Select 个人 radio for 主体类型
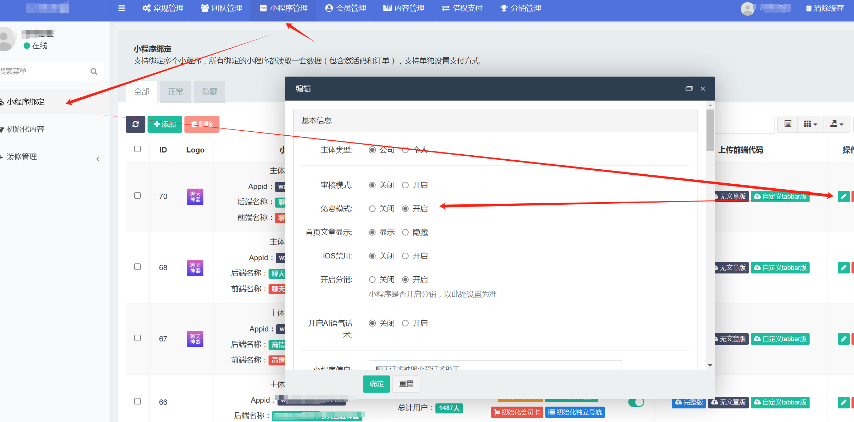854x422 pixels. point(405,150)
